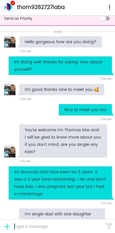Tap the paper plane send icon

[x=109, y=227]
